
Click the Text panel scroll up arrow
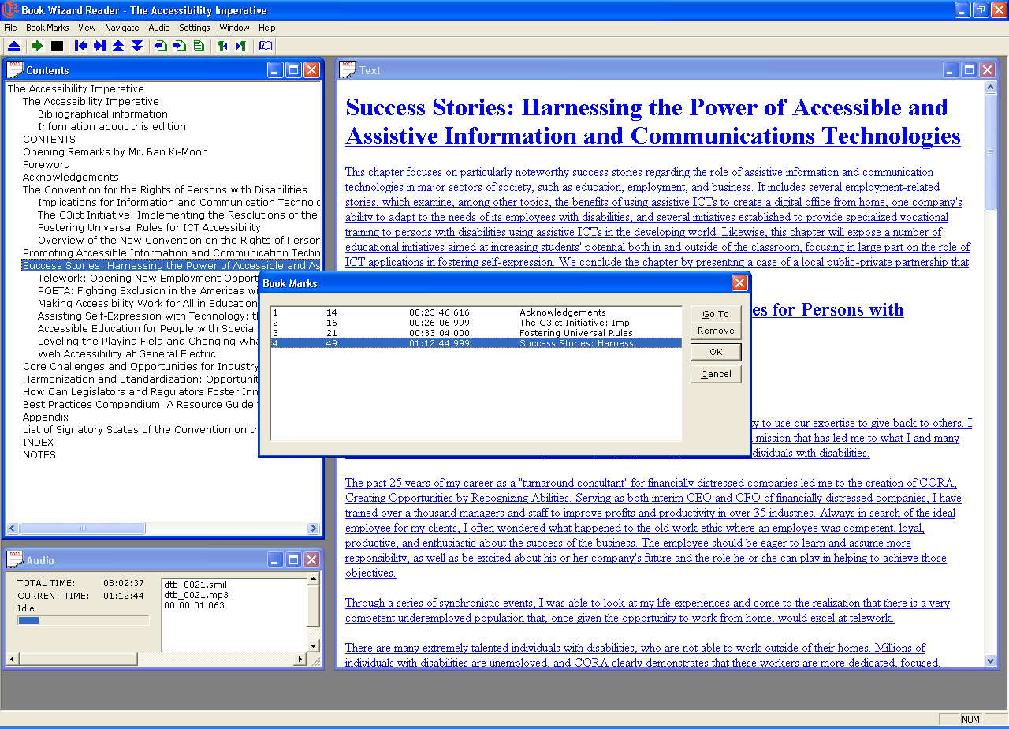(x=991, y=88)
